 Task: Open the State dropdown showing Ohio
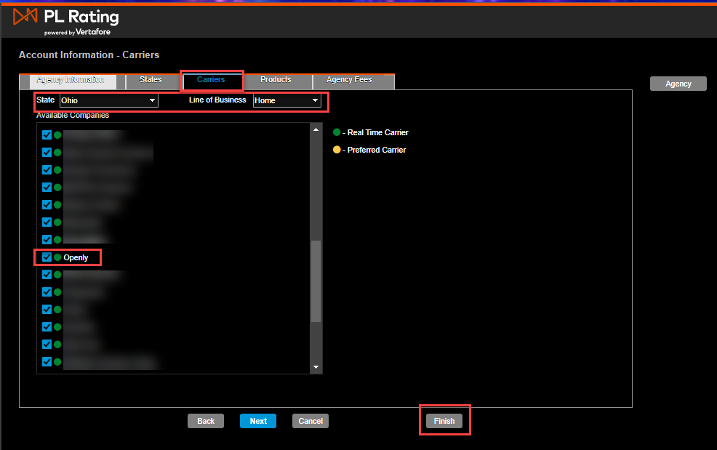[108, 100]
